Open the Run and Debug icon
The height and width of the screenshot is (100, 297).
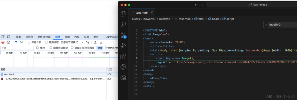pyautogui.click(x=123, y=46)
